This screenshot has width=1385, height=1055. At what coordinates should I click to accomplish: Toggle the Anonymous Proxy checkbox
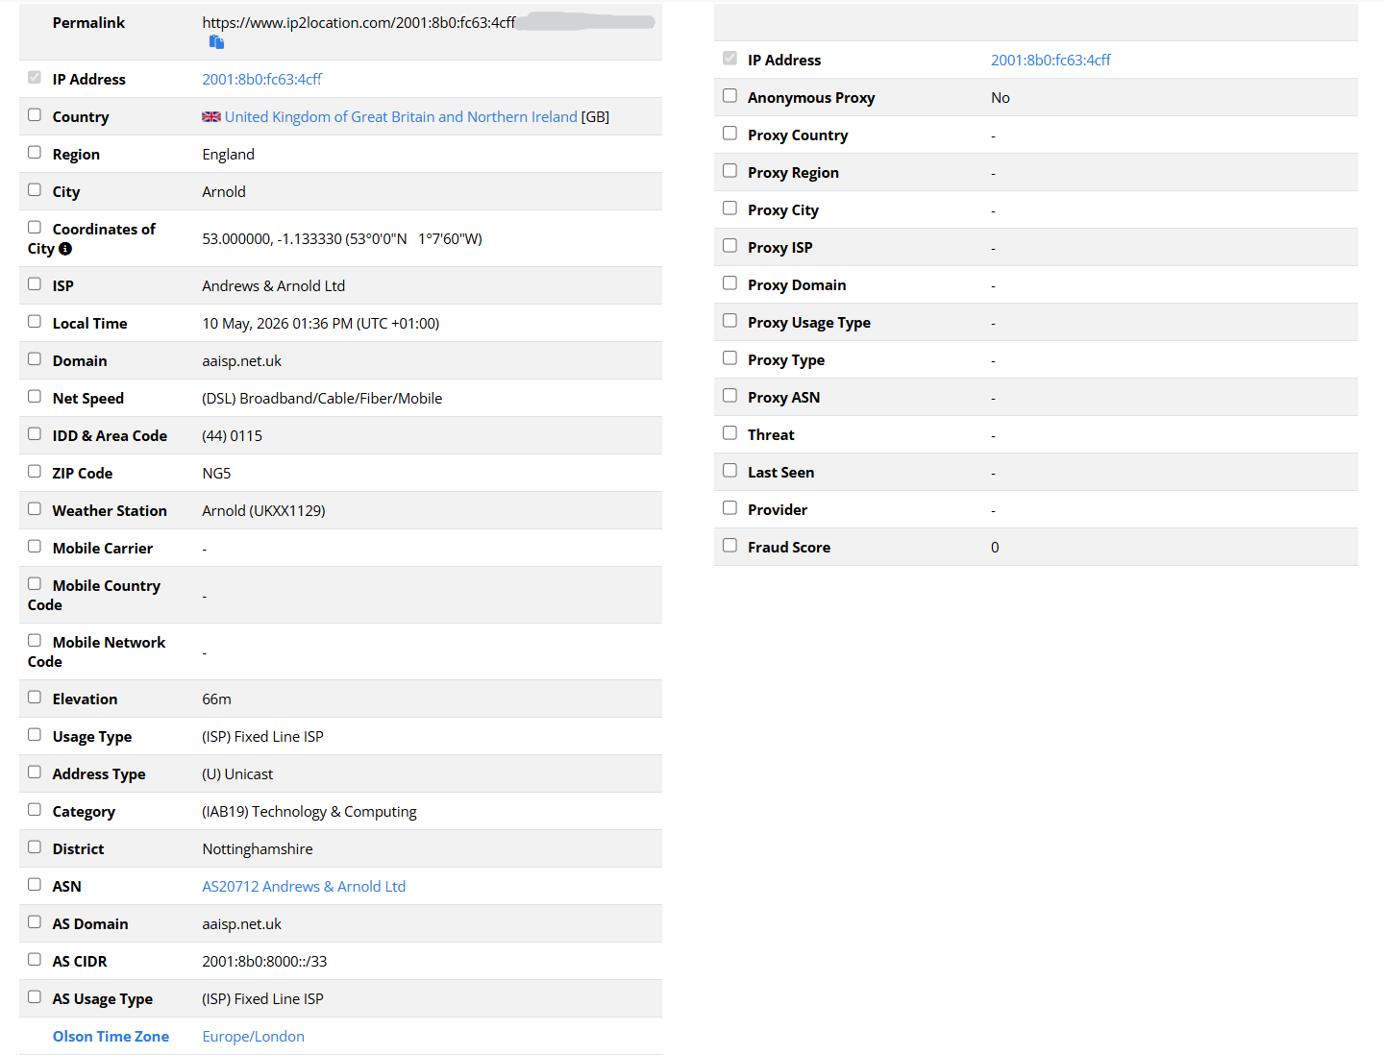pos(730,96)
